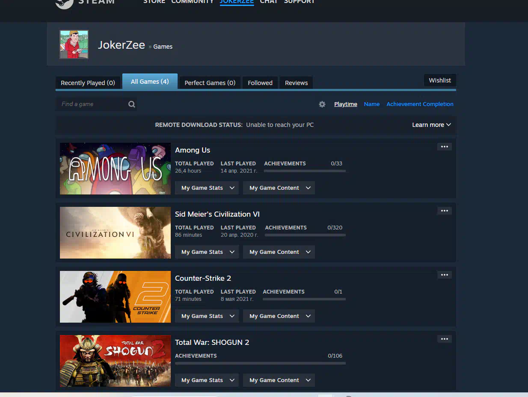Expand My Game Content for Civilization VI

click(x=279, y=252)
